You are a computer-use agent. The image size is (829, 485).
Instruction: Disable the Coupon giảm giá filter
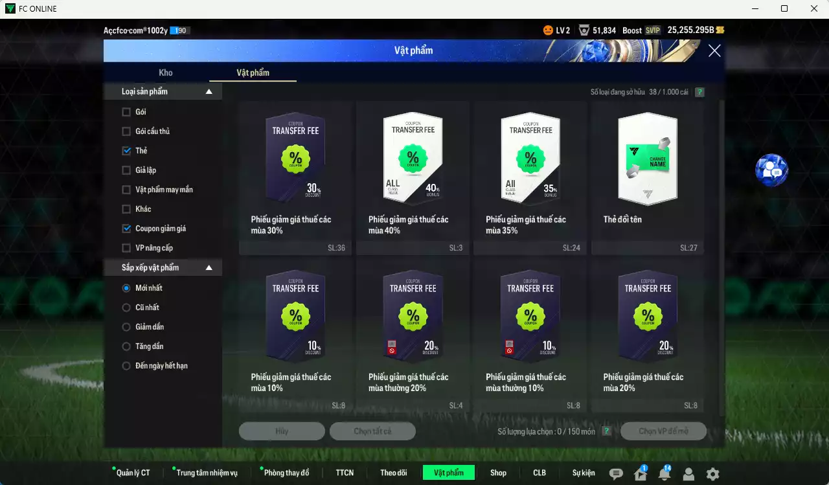point(125,228)
